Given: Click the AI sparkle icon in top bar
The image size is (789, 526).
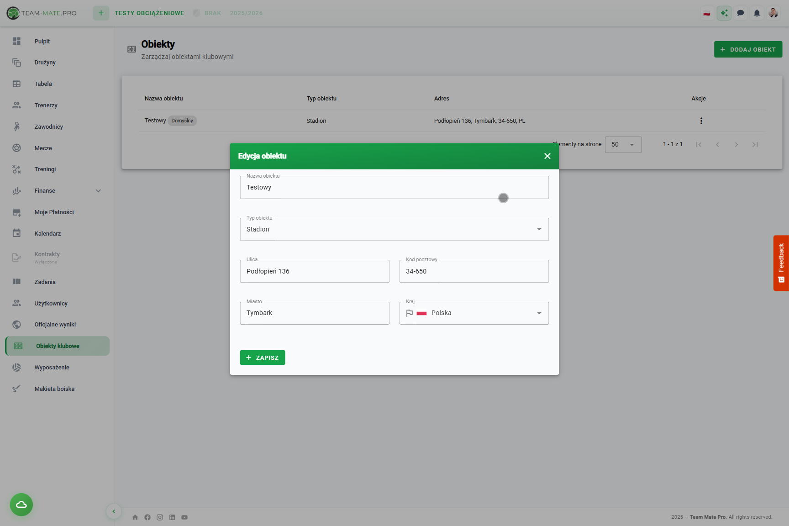Looking at the screenshot, I should [x=724, y=13].
